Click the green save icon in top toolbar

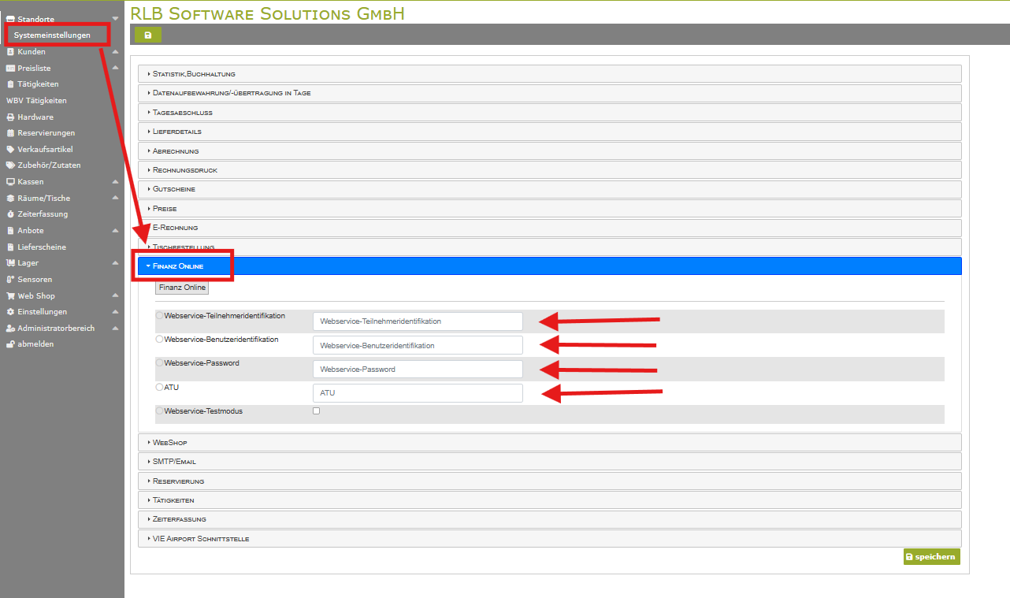(148, 35)
